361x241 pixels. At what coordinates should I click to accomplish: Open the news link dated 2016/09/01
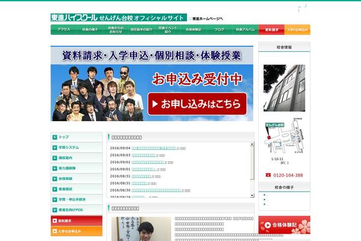pyautogui.click(x=144, y=169)
